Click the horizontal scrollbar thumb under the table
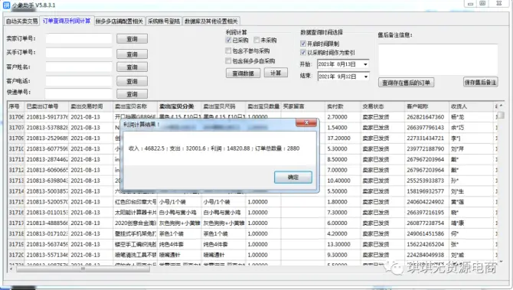The image size is (513, 290). click(83, 269)
